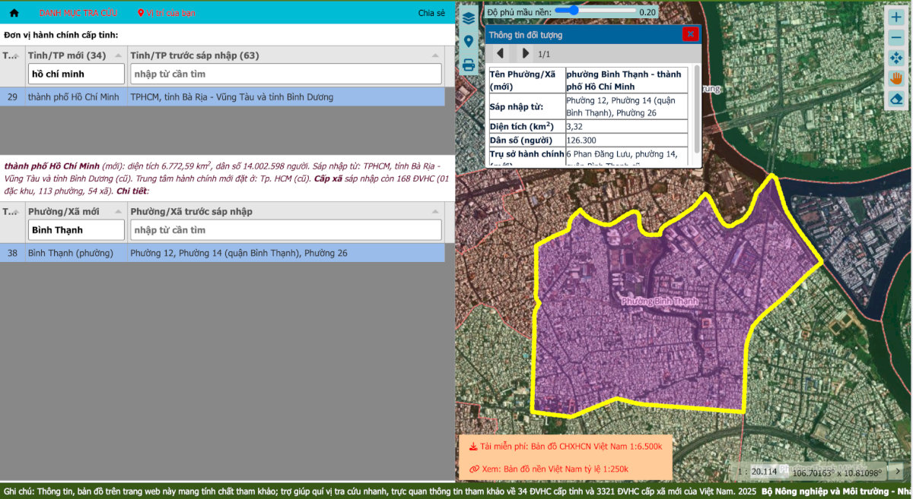Zoom in on the map
The height and width of the screenshot is (499, 913).
point(896,17)
